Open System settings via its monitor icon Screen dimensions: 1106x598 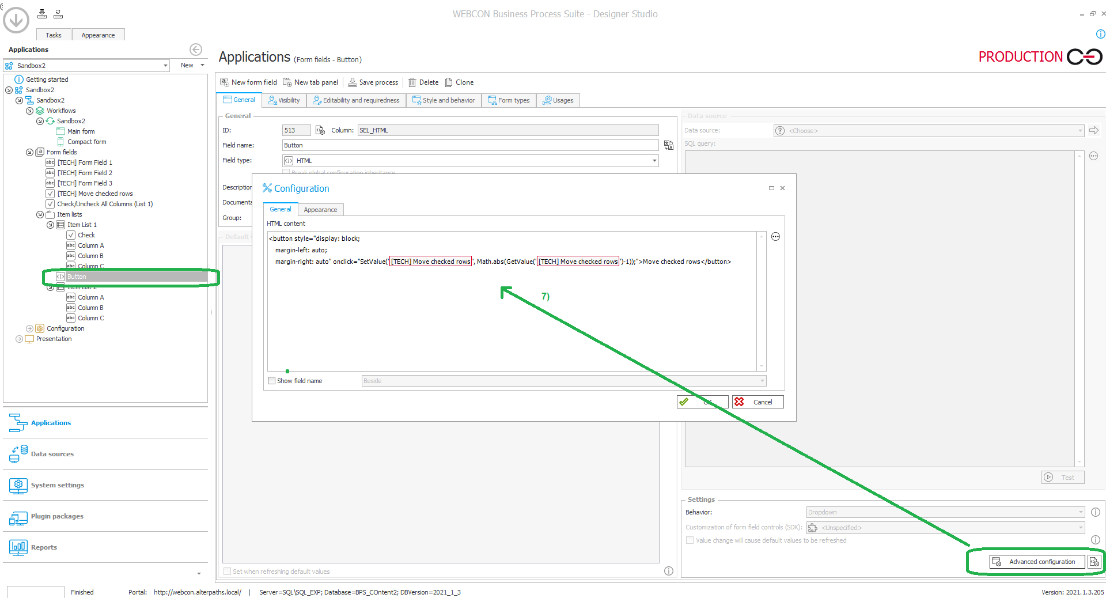18,485
